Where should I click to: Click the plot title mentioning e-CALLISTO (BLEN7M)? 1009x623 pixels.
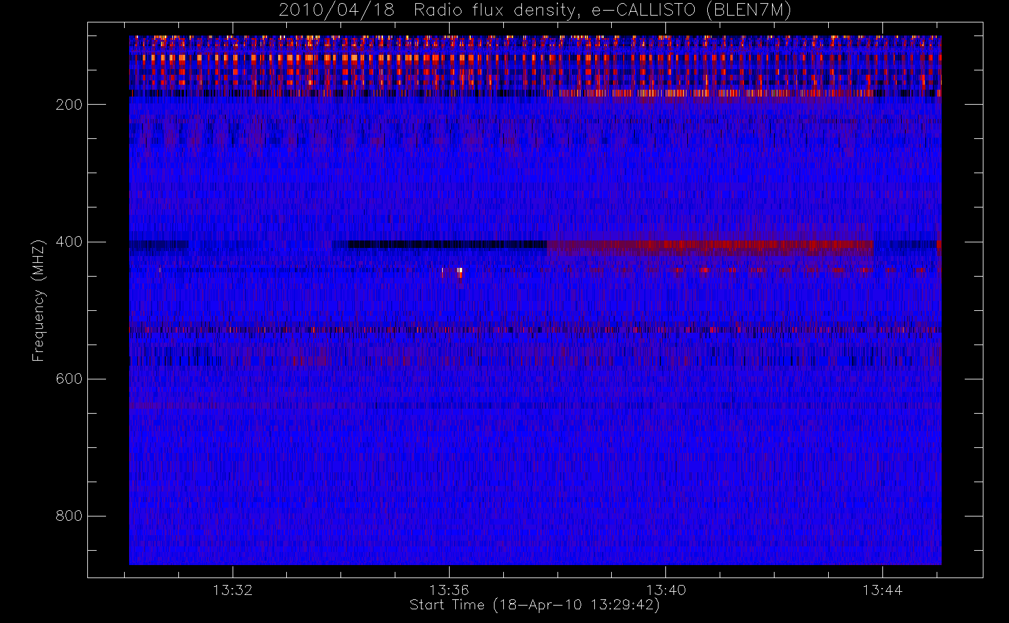(535, 11)
